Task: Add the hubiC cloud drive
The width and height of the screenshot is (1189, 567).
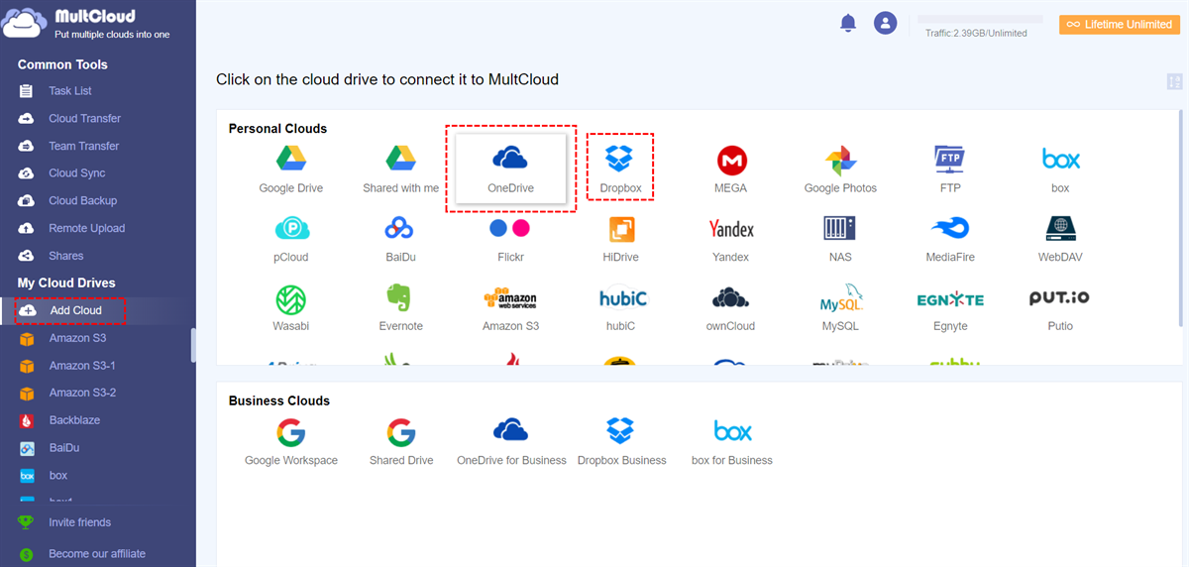Action: 620,298
